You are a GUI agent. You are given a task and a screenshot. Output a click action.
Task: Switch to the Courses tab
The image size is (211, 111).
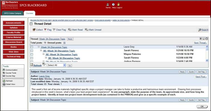point(29,13)
